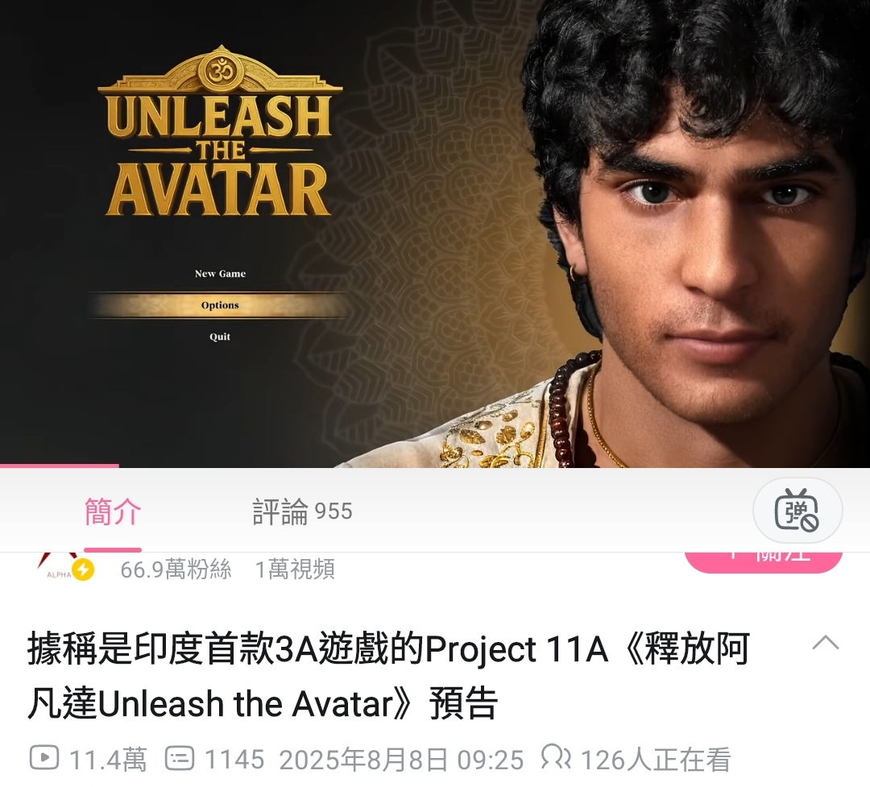
Task: Click the play count icon beside 11.4萬
Action: [x=43, y=757]
